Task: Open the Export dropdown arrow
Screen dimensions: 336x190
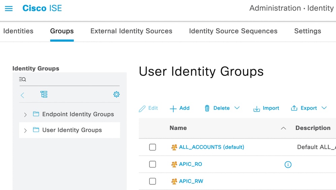Action: pyautogui.click(x=324, y=108)
